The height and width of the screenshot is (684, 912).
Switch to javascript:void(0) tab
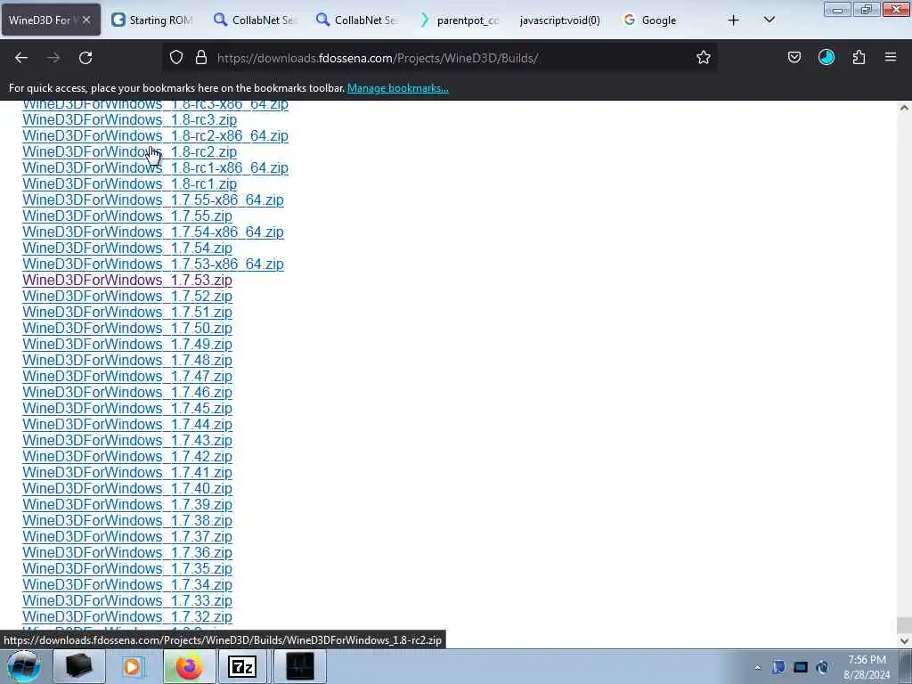[559, 20]
